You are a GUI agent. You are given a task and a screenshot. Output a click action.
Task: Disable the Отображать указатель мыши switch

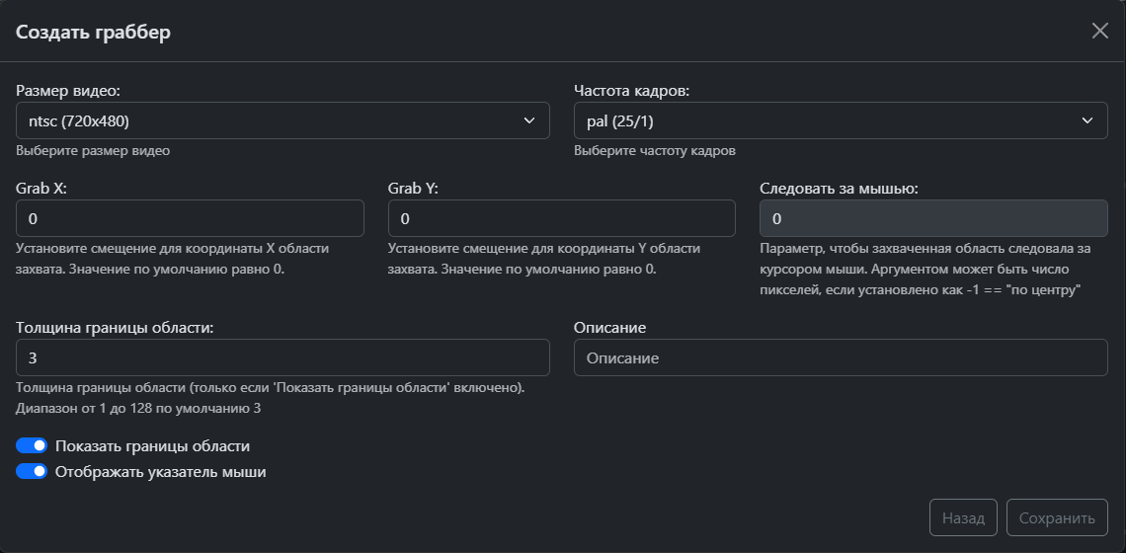32,472
